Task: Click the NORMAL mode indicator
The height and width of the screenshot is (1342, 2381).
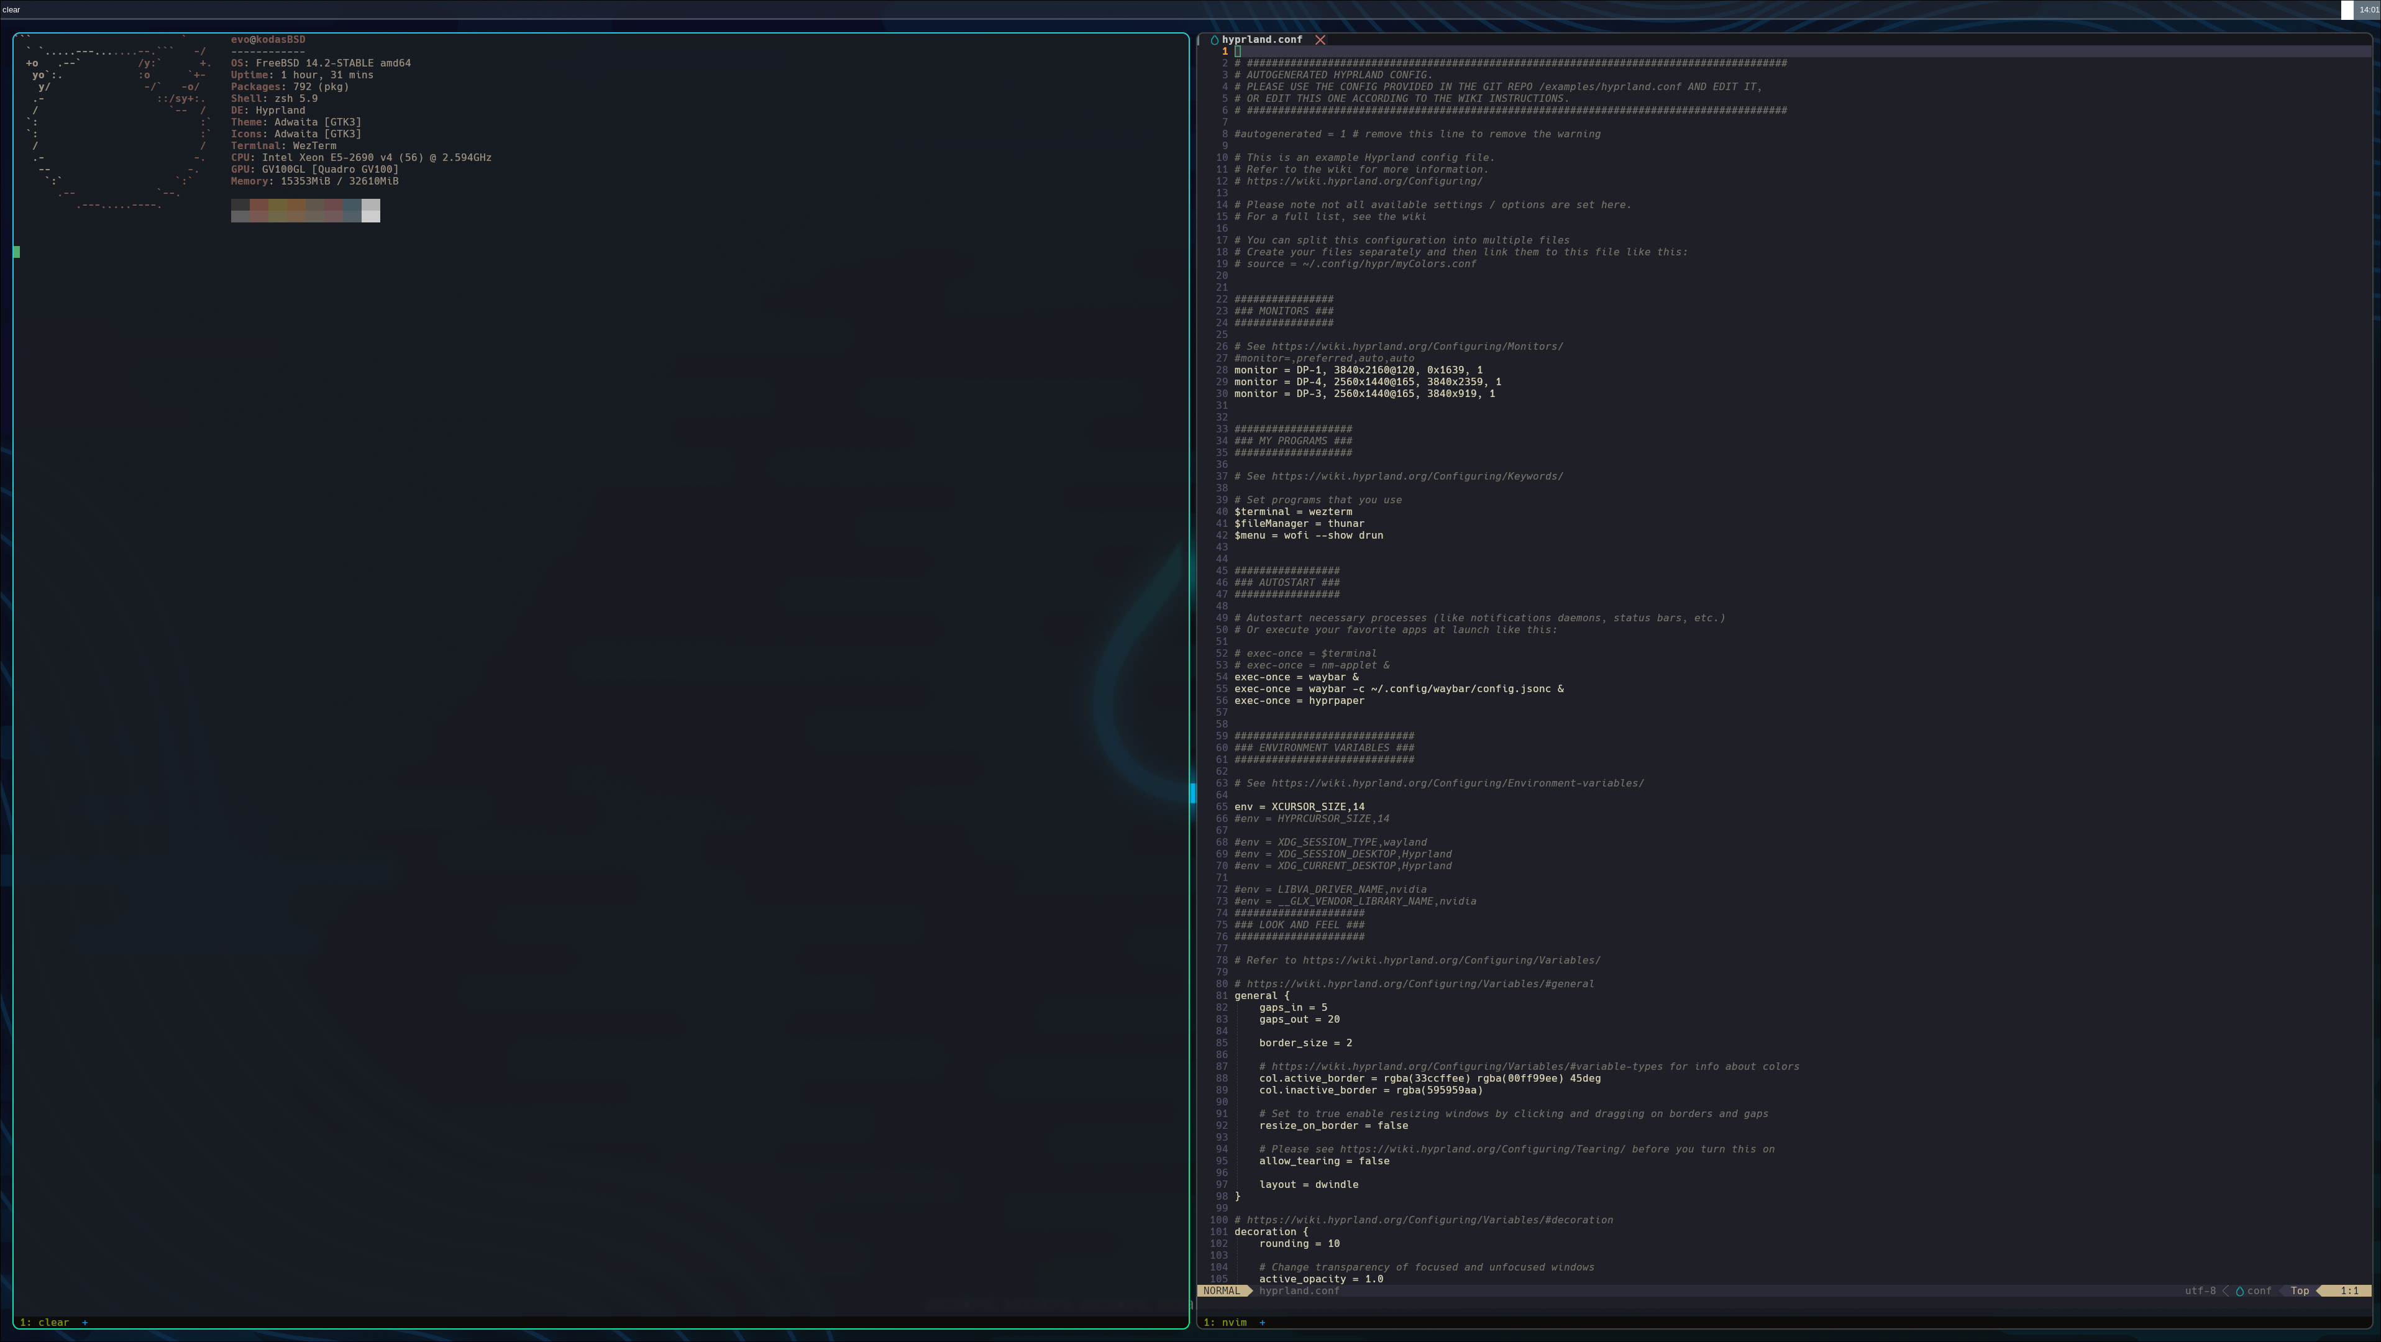Action: pos(1221,1291)
